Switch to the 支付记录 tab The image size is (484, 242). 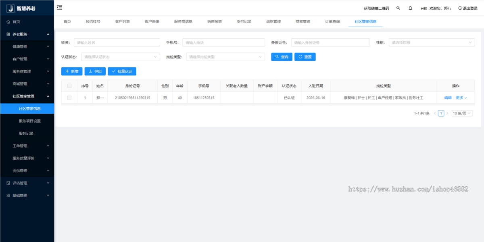coord(244,22)
